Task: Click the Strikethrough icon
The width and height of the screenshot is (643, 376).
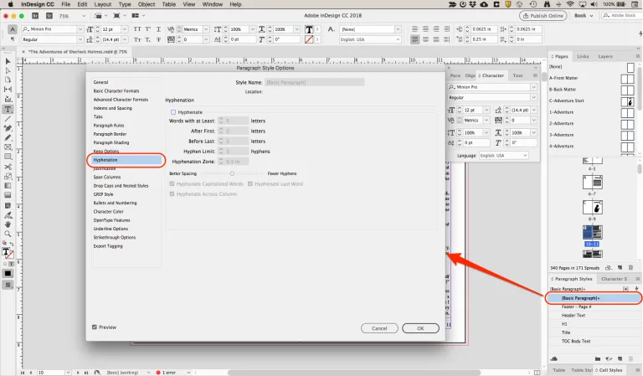Action: coord(158,39)
